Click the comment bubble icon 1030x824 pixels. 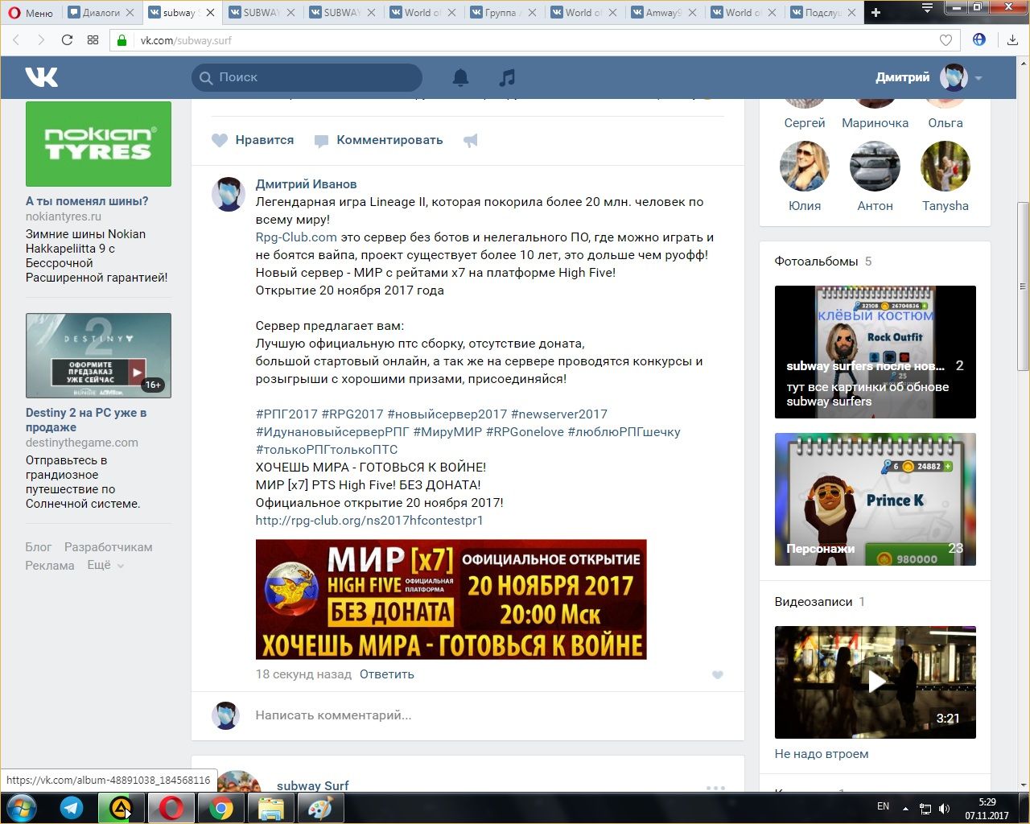(x=321, y=141)
